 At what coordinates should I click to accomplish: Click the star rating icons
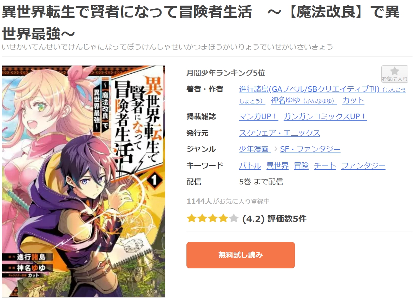tap(212, 218)
